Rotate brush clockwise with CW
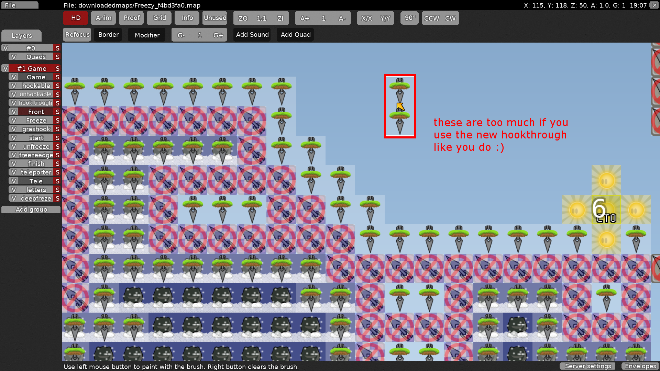Viewport: 660px width, 371px height. pyautogui.click(x=450, y=18)
